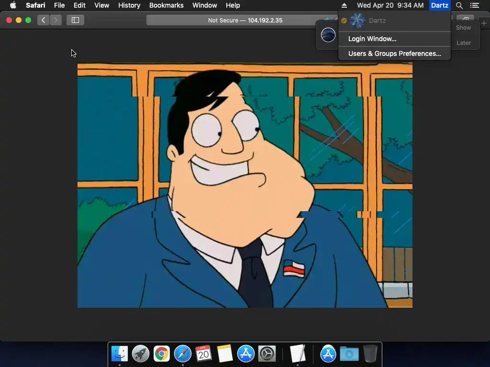Open a new tab with plus button
Viewport: 490px width, 367px height.
(484, 23)
